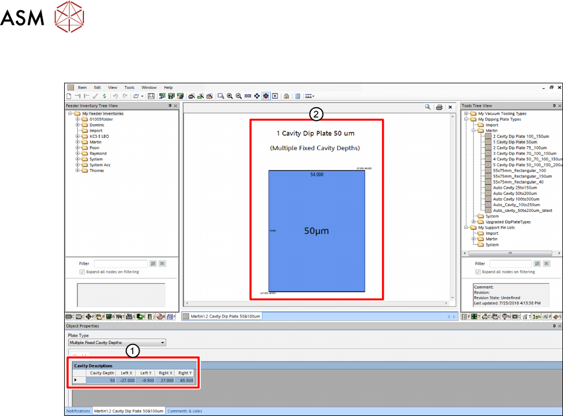Click the checkmark Apply icon in toolbar
563x416 pixels.
tap(95, 96)
